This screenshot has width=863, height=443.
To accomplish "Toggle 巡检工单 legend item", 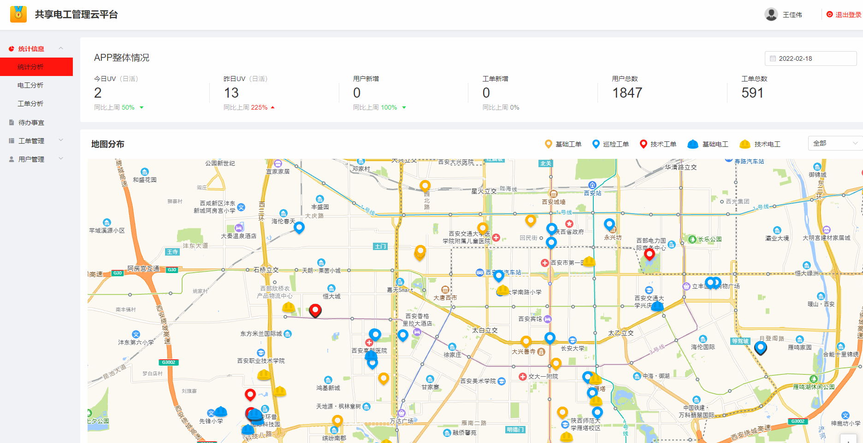I will pos(610,144).
